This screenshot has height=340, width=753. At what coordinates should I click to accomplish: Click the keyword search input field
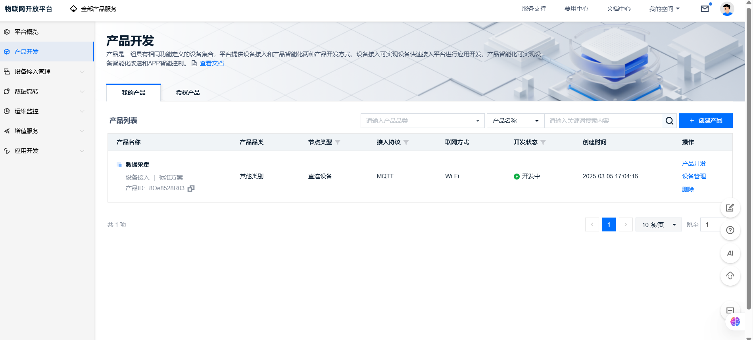[603, 121]
